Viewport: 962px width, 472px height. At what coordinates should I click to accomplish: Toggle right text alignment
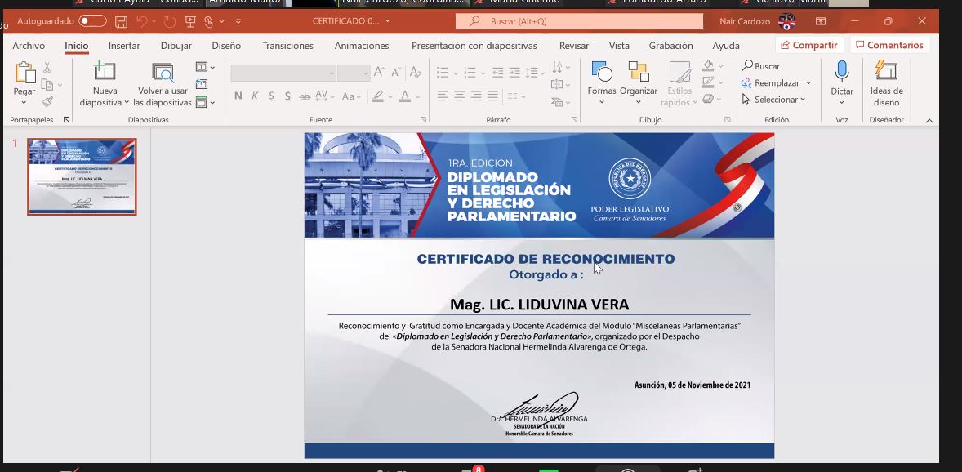(x=475, y=96)
